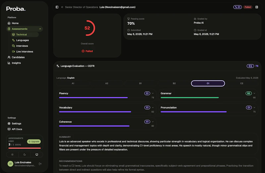Select the B1 CEFR level

pos(140,83)
